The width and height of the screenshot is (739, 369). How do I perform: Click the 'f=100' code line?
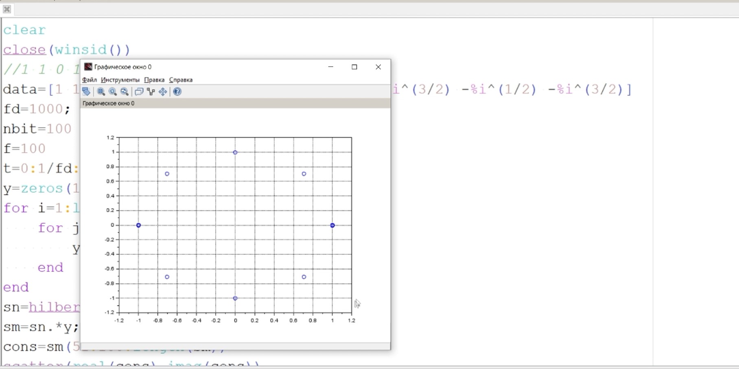tap(24, 149)
